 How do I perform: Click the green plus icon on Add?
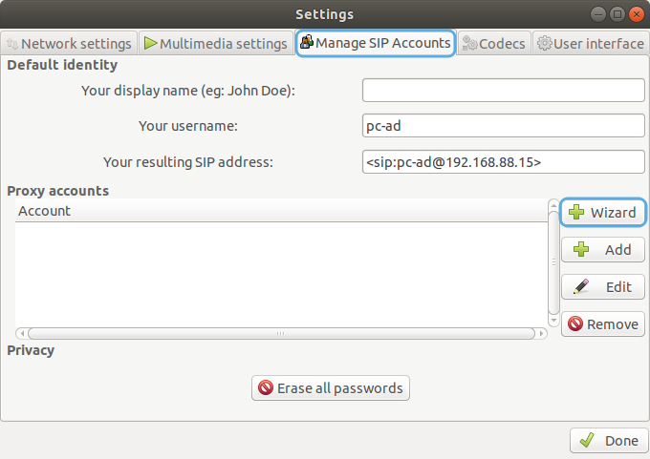[x=581, y=249]
